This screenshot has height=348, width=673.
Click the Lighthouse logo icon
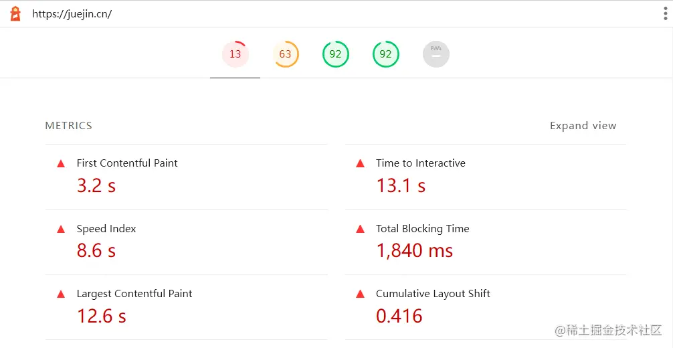point(15,14)
